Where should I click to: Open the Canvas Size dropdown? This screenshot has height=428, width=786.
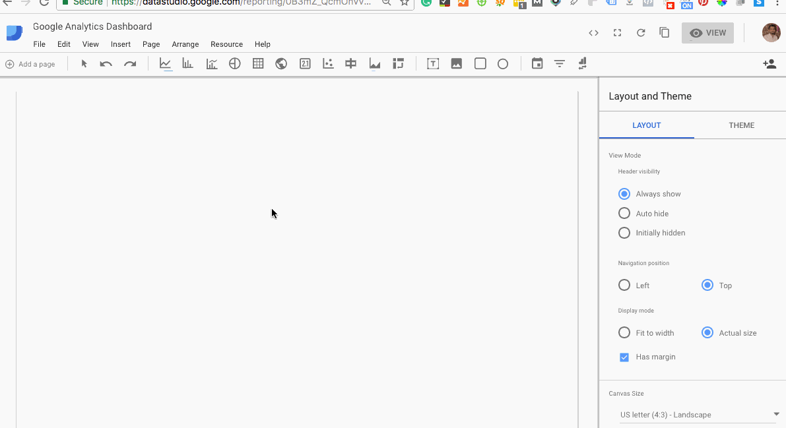[698, 414]
